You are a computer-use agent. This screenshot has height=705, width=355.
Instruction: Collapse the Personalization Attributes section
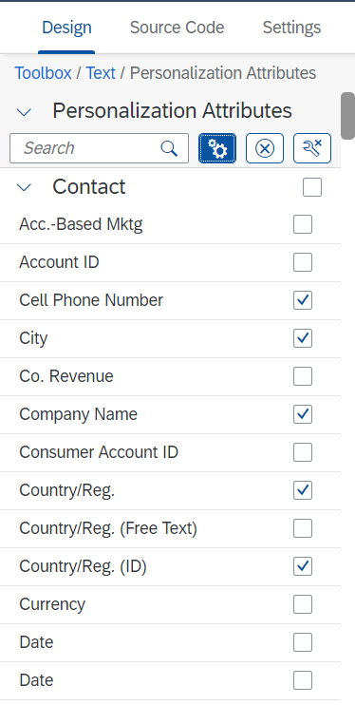tap(24, 111)
